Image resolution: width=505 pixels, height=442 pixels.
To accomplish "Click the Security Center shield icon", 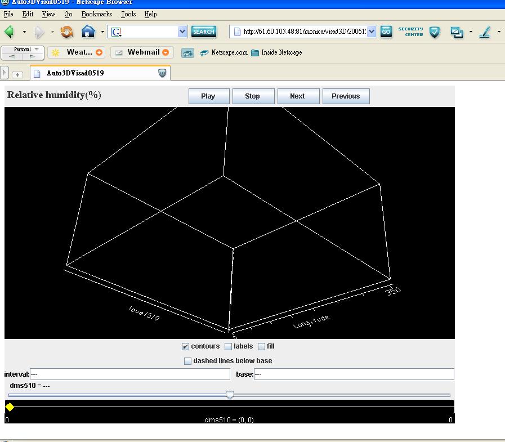I will click(435, 32).
